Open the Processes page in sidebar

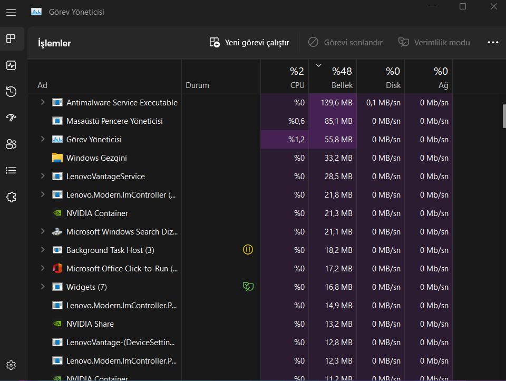click(11, 38)
